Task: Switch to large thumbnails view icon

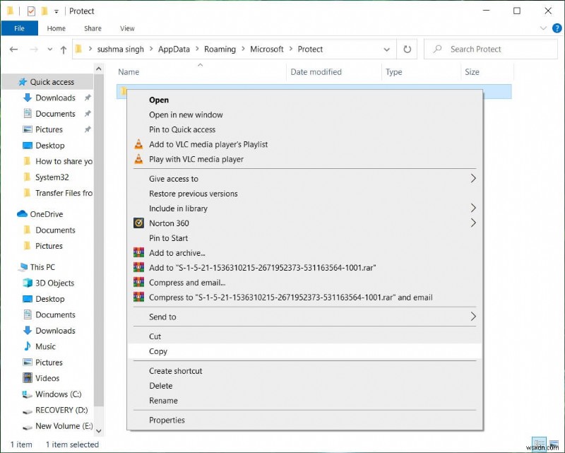Action: click(x=554, y=445)
